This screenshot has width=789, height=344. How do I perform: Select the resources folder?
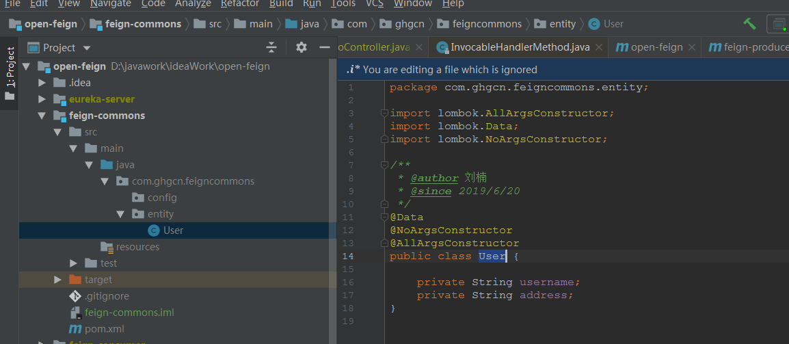point(131,247)
